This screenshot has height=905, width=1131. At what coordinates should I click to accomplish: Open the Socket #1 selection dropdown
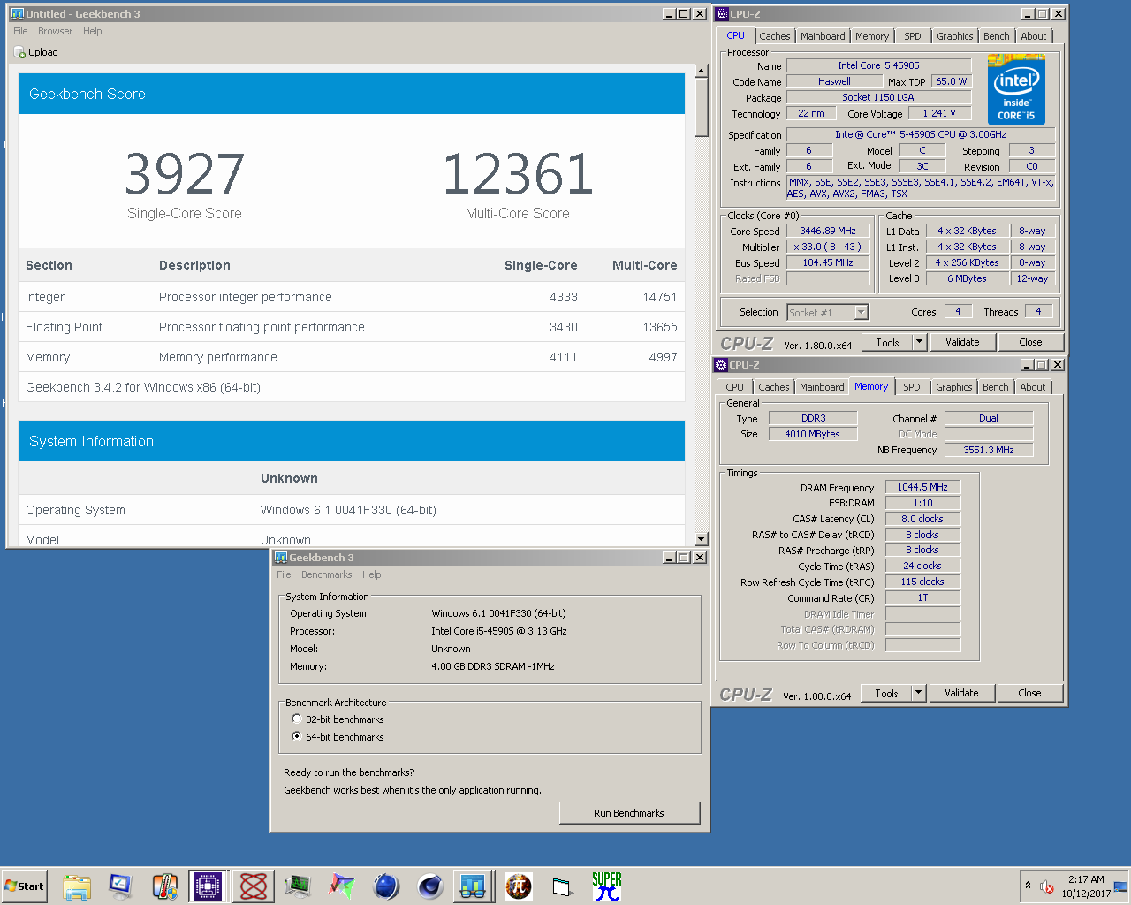[828, 312]
